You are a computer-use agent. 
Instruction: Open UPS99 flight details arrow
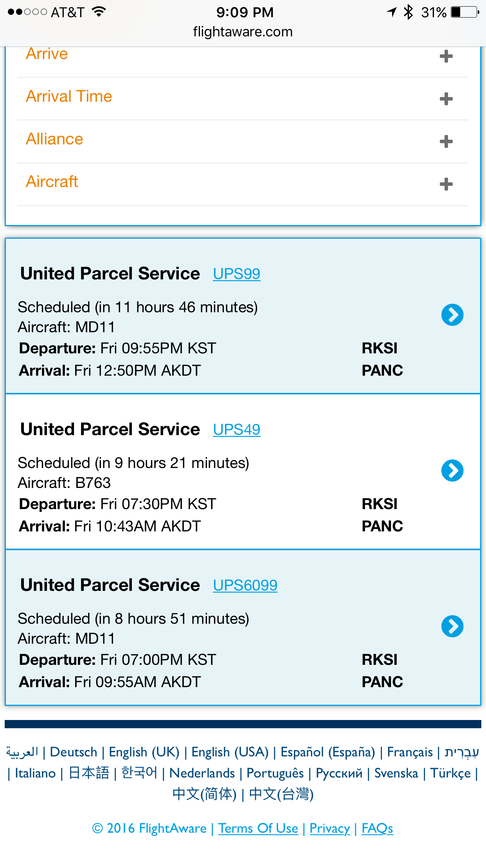point(452,315)
